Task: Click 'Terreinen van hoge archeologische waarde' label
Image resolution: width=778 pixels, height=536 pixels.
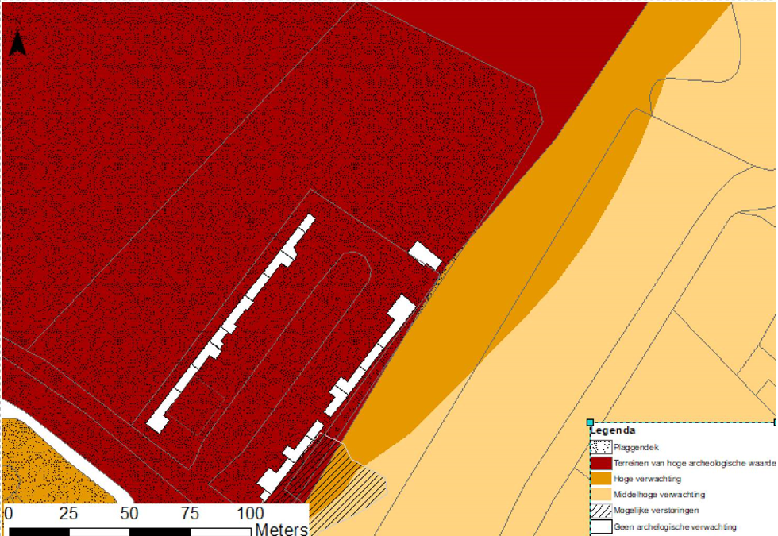Action: (695, 463)
